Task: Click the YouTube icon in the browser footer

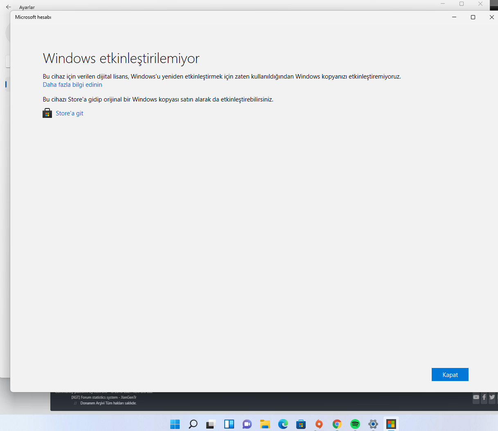Action: 476,397
